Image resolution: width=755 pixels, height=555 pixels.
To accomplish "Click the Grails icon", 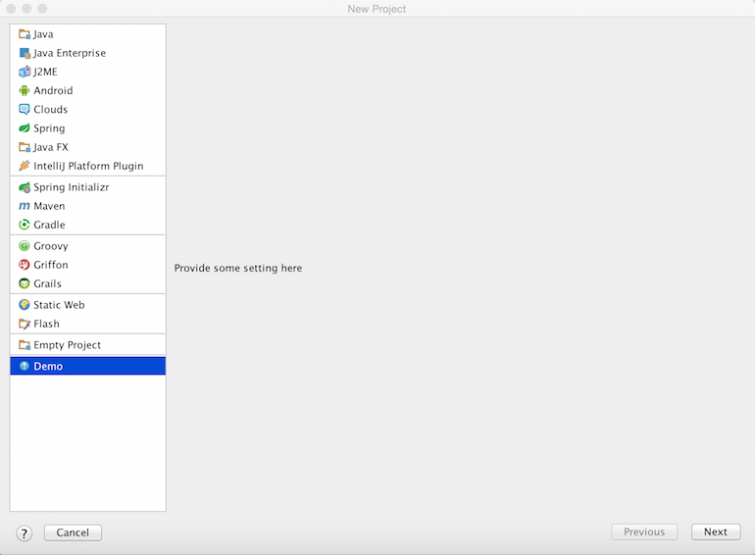I will 25,283.
